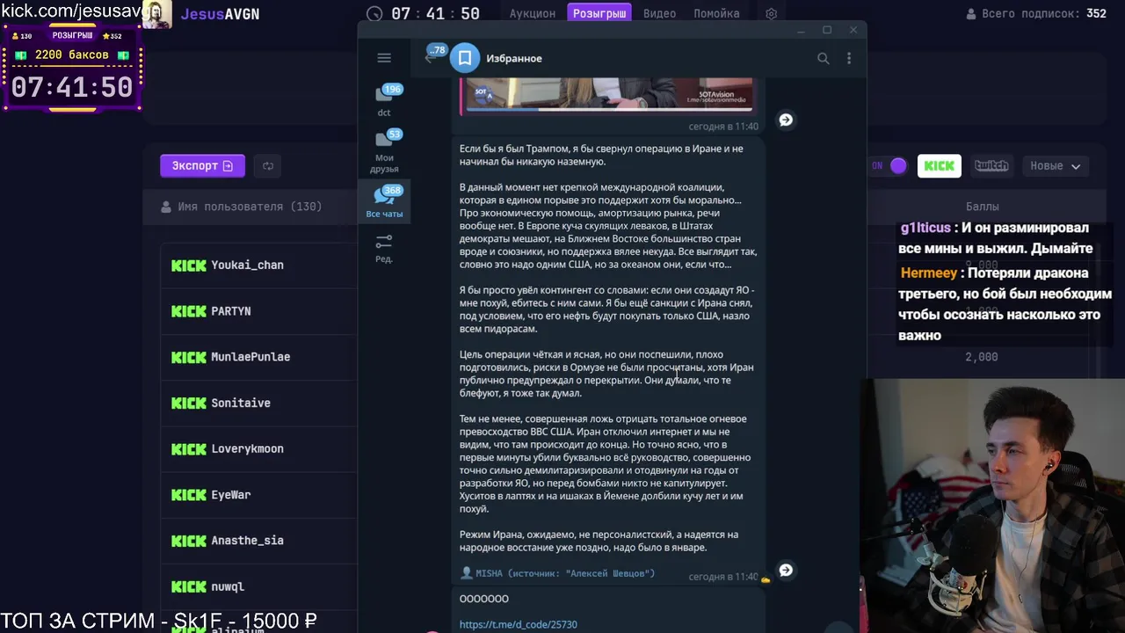
Task: Forward the SOTAvision video message
Action: tap(786, 120)
